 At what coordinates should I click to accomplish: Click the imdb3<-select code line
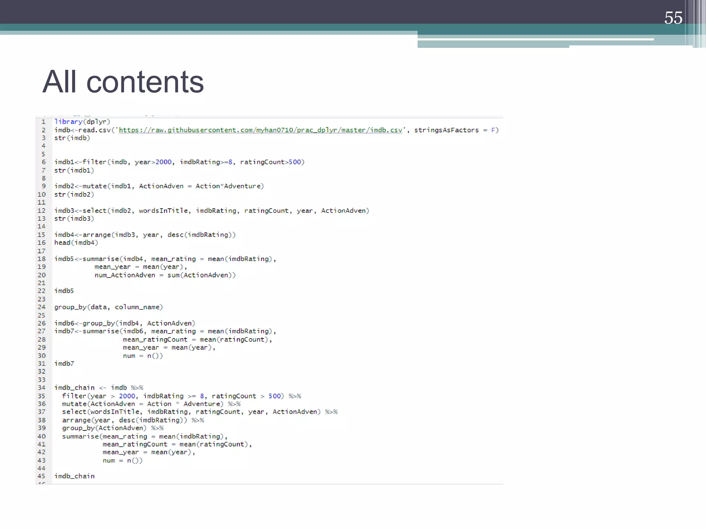coord(211,211)
